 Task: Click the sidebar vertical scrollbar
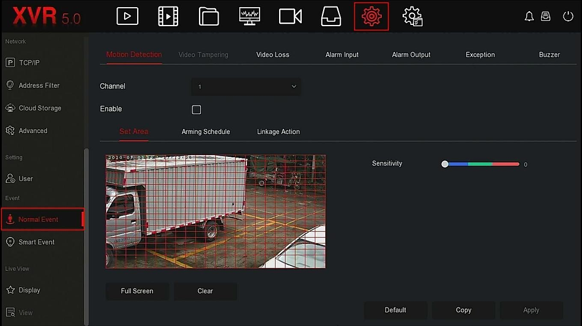pyautogui.click(x=87, y=236)
